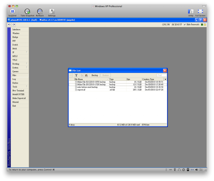Switch to Unity view

(x=191, y=11)
